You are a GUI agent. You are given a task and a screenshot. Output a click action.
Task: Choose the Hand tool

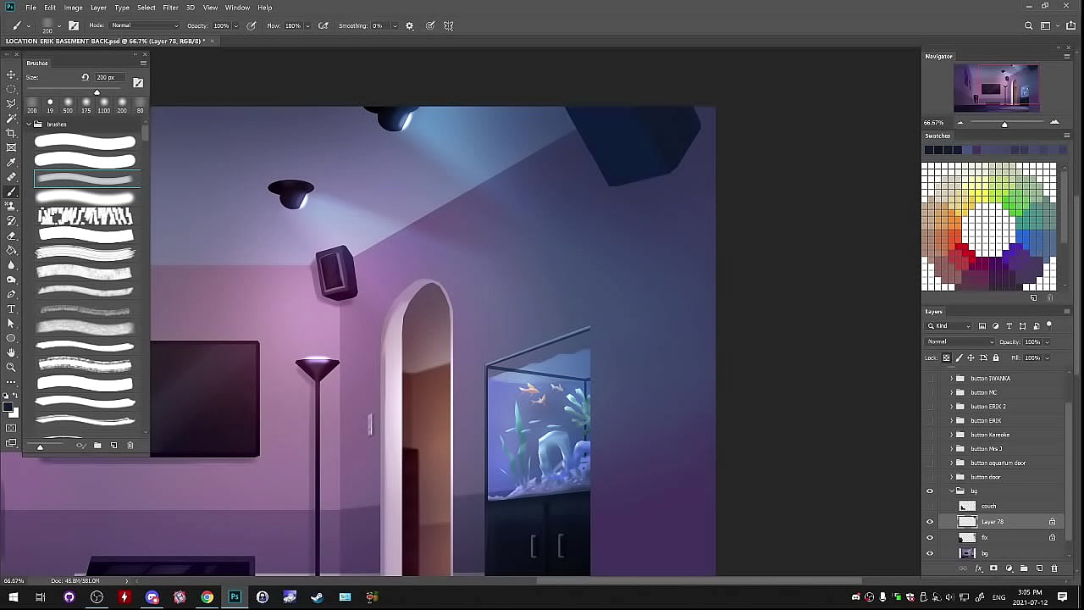[11, 352]
